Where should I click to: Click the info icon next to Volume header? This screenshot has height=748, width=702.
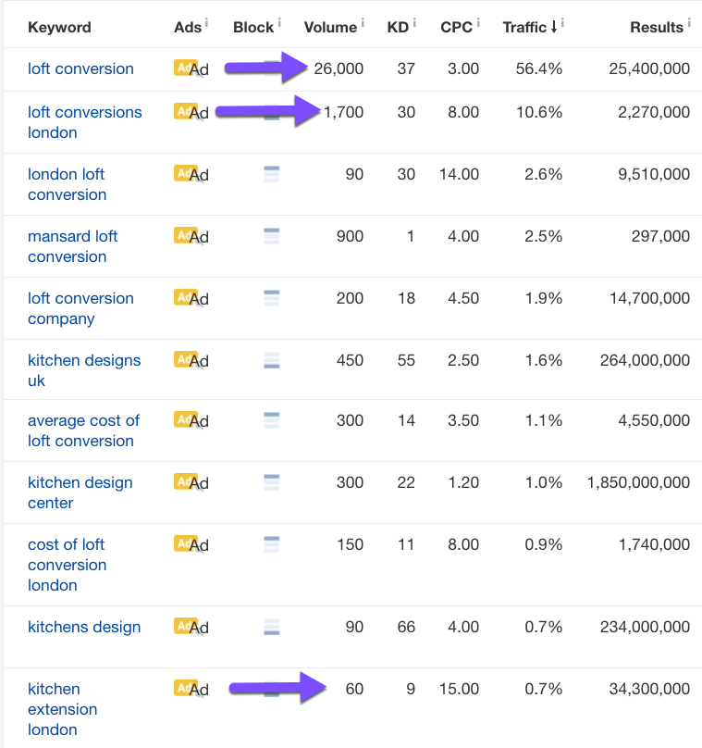point(363,22)
